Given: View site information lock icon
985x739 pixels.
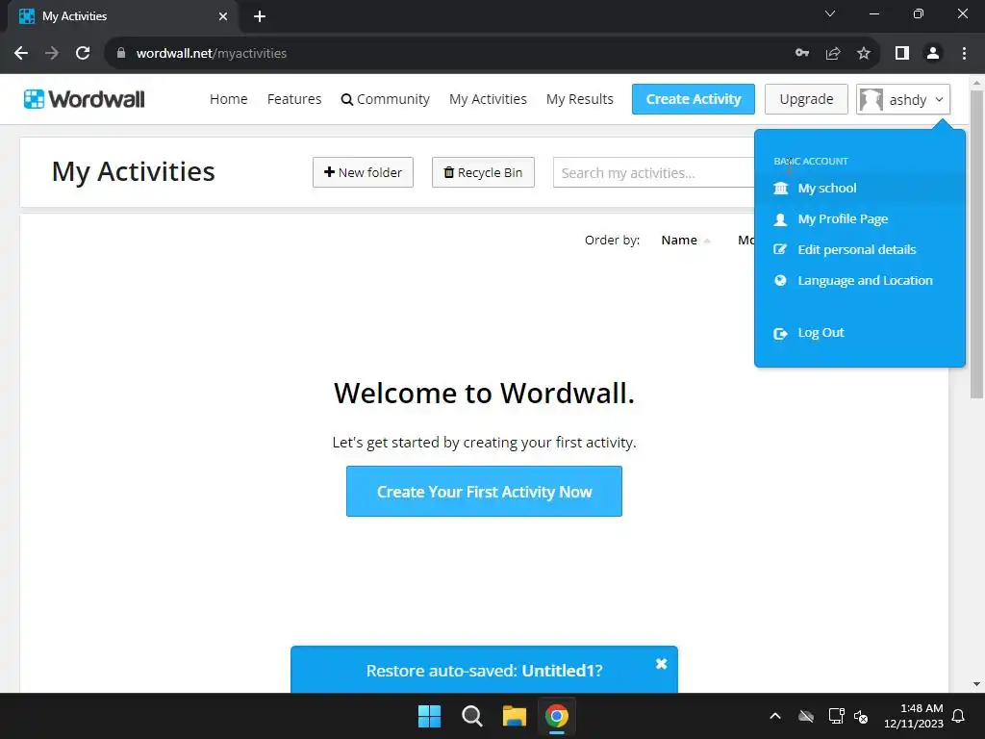Looking at the screenshot, I should pyautogui.click(x=121, y=54).
